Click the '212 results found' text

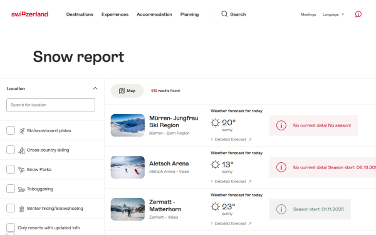[x=165, y=91]
